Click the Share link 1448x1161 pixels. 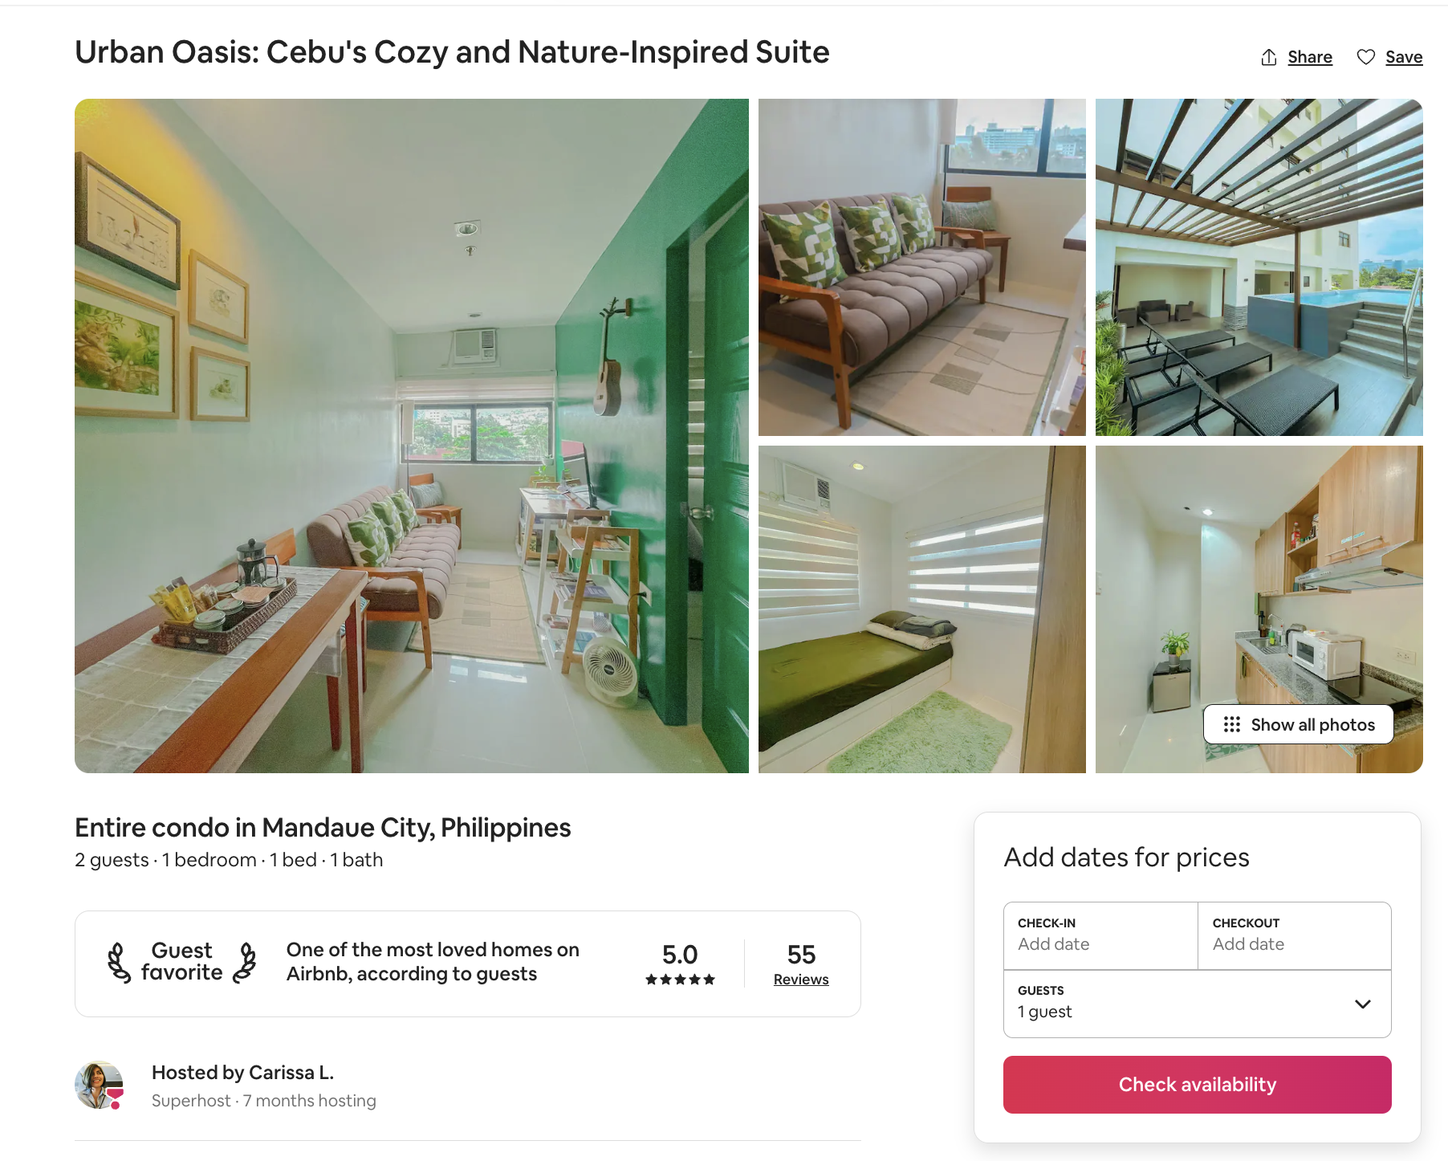pos(1310,57)
